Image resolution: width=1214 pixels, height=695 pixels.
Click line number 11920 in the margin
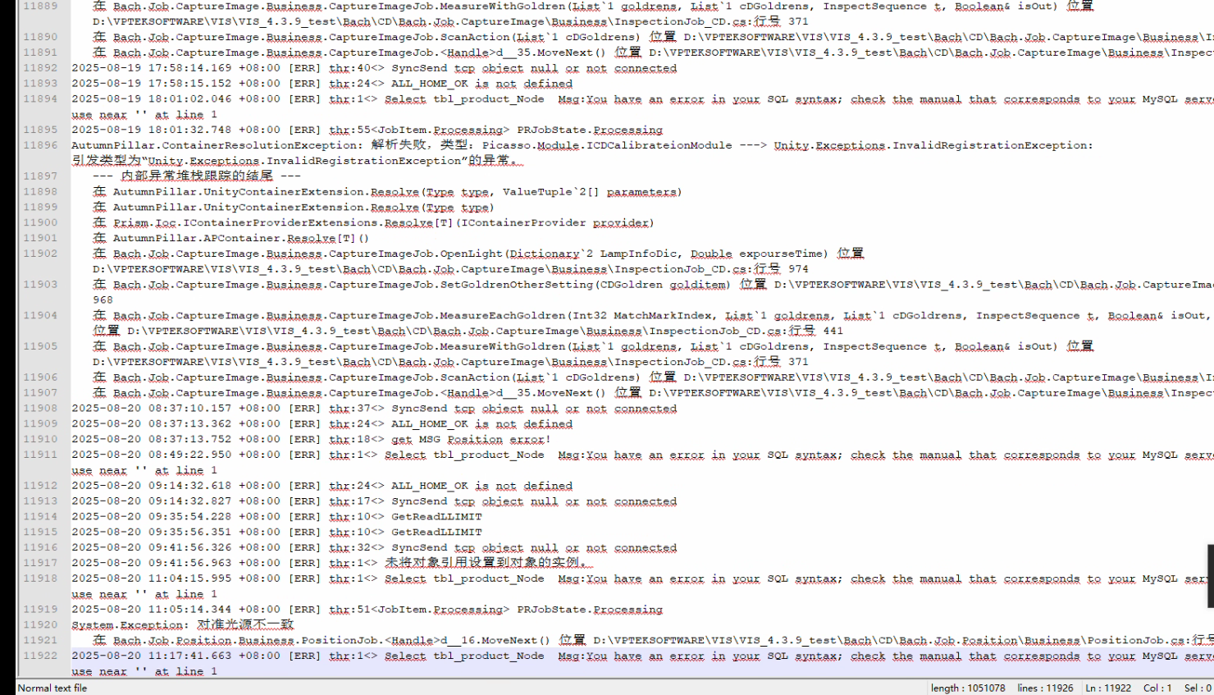click(x=40, y=625)
